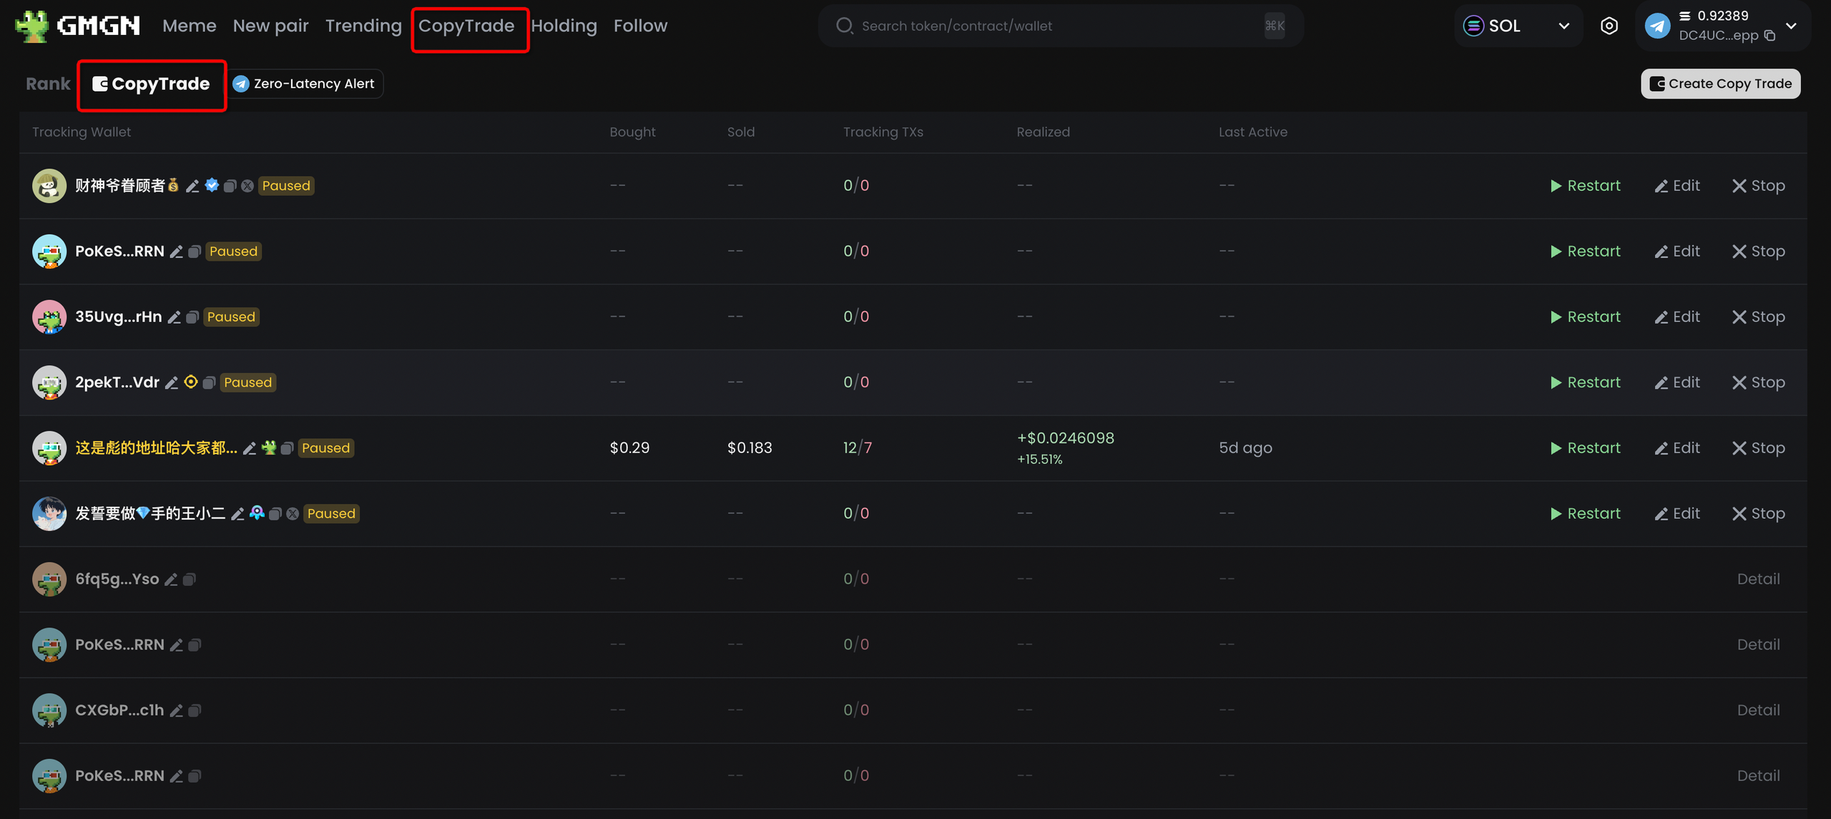Open the settings hexagon icon
The width and height of the screenshot is (1831, 819).
point(1609,26)
